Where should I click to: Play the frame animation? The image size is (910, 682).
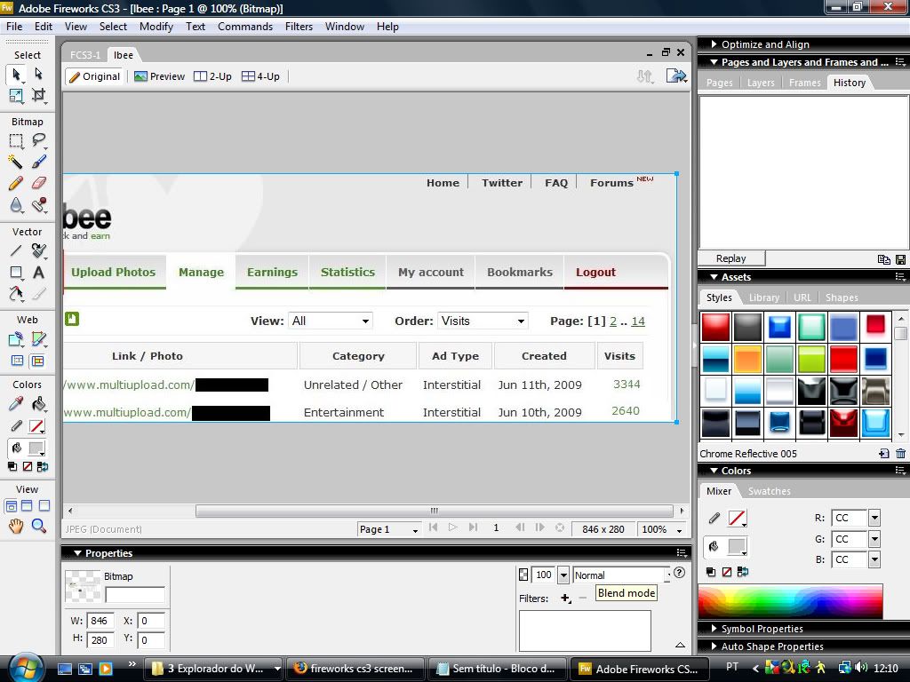pos(452,527)
